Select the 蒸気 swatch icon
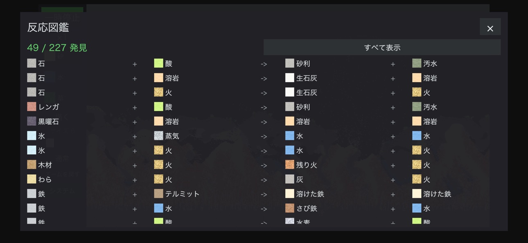The height and width of the screenshot is (243, 528). coord(158,136)
